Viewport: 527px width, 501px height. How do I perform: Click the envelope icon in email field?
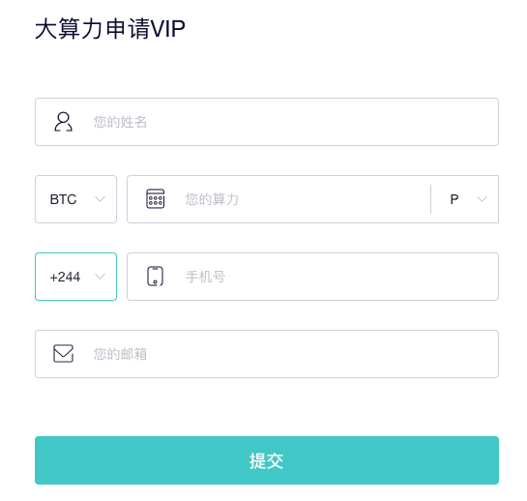coord(64,353)
